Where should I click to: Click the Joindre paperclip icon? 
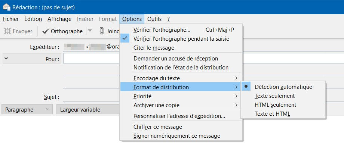coord(101,31)
